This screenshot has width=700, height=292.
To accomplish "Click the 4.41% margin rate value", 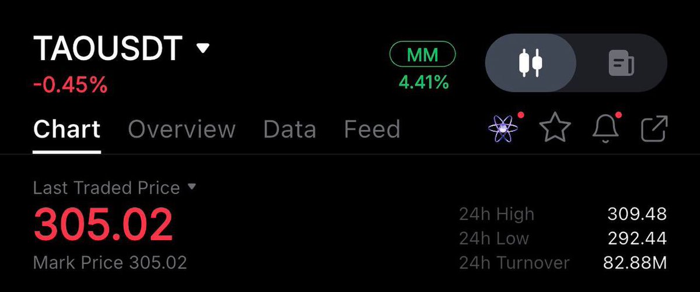I will (423, 82).
